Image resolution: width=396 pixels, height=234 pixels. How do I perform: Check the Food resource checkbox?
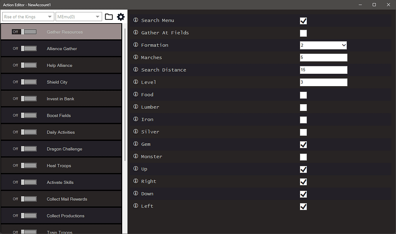304,95
